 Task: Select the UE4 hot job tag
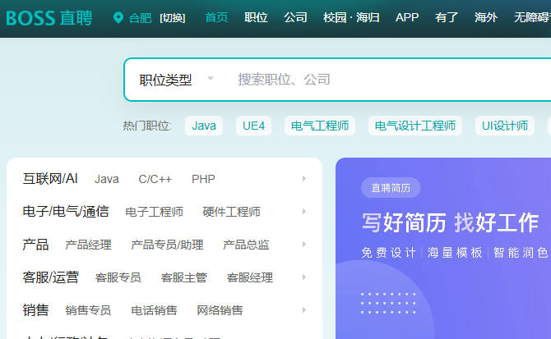252,126
